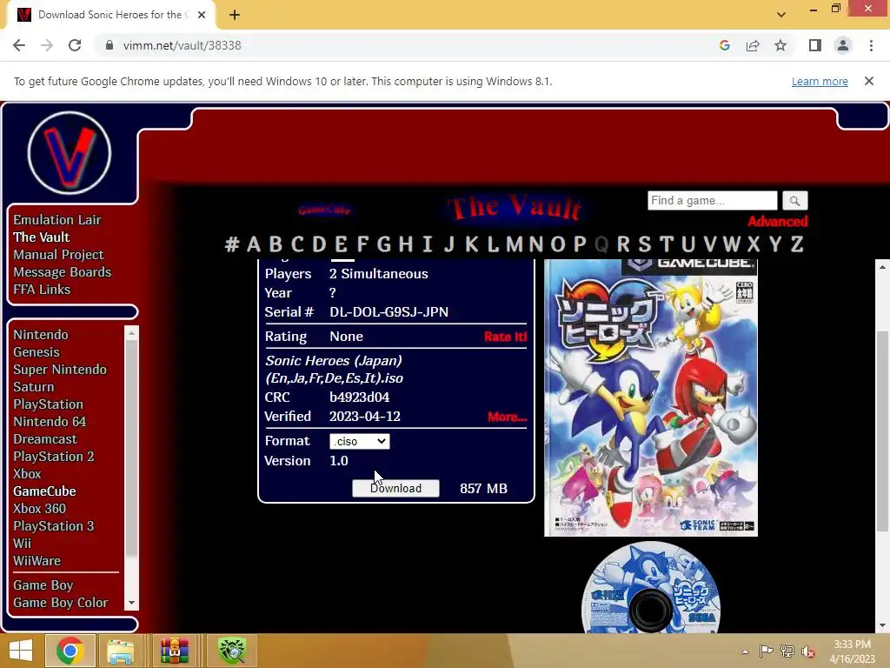
Task: Click the Google icon in the address bar
Action: click(x=724, y=45)
